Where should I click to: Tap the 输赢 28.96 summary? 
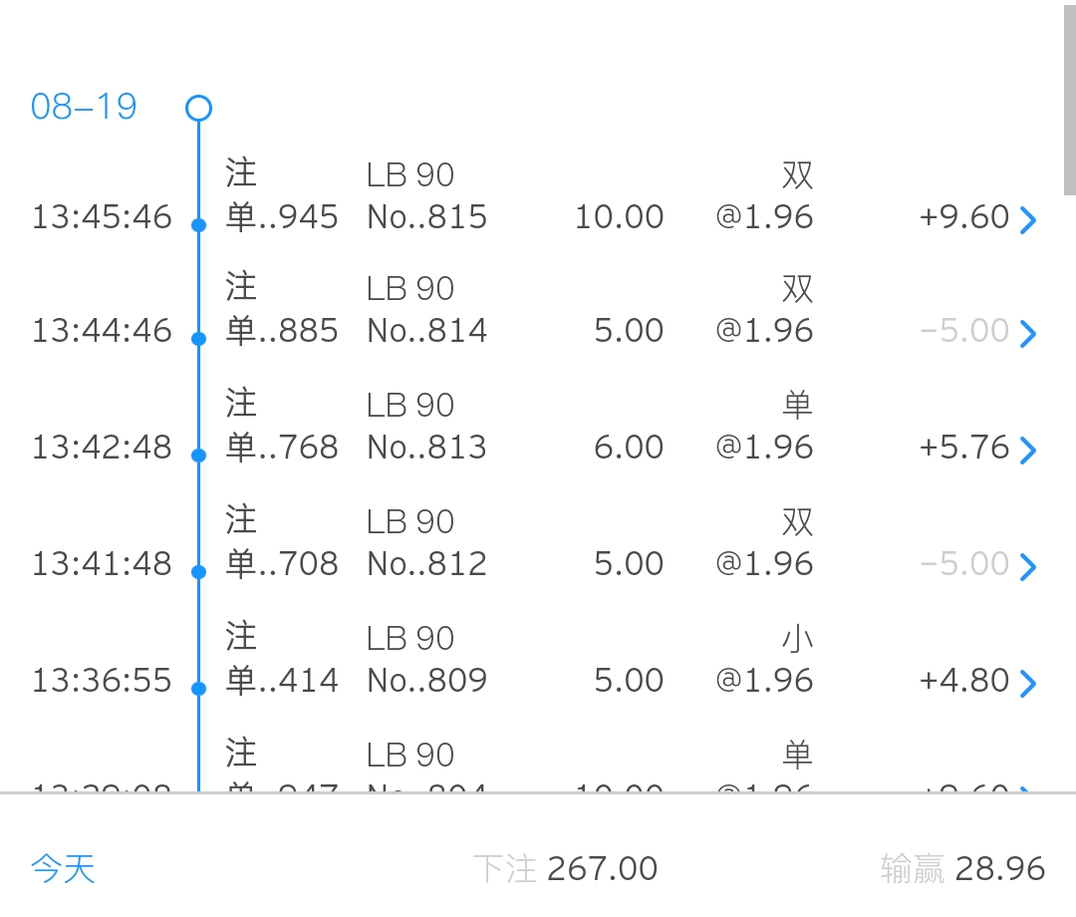[962, 868]
